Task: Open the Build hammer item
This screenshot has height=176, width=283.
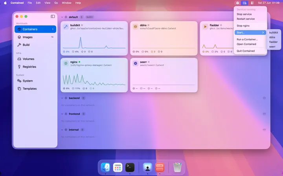Action: [x=35, y=45]
